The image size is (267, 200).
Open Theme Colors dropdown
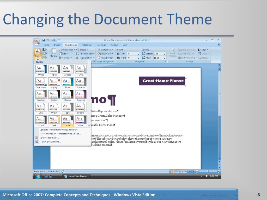pos(44,50)
